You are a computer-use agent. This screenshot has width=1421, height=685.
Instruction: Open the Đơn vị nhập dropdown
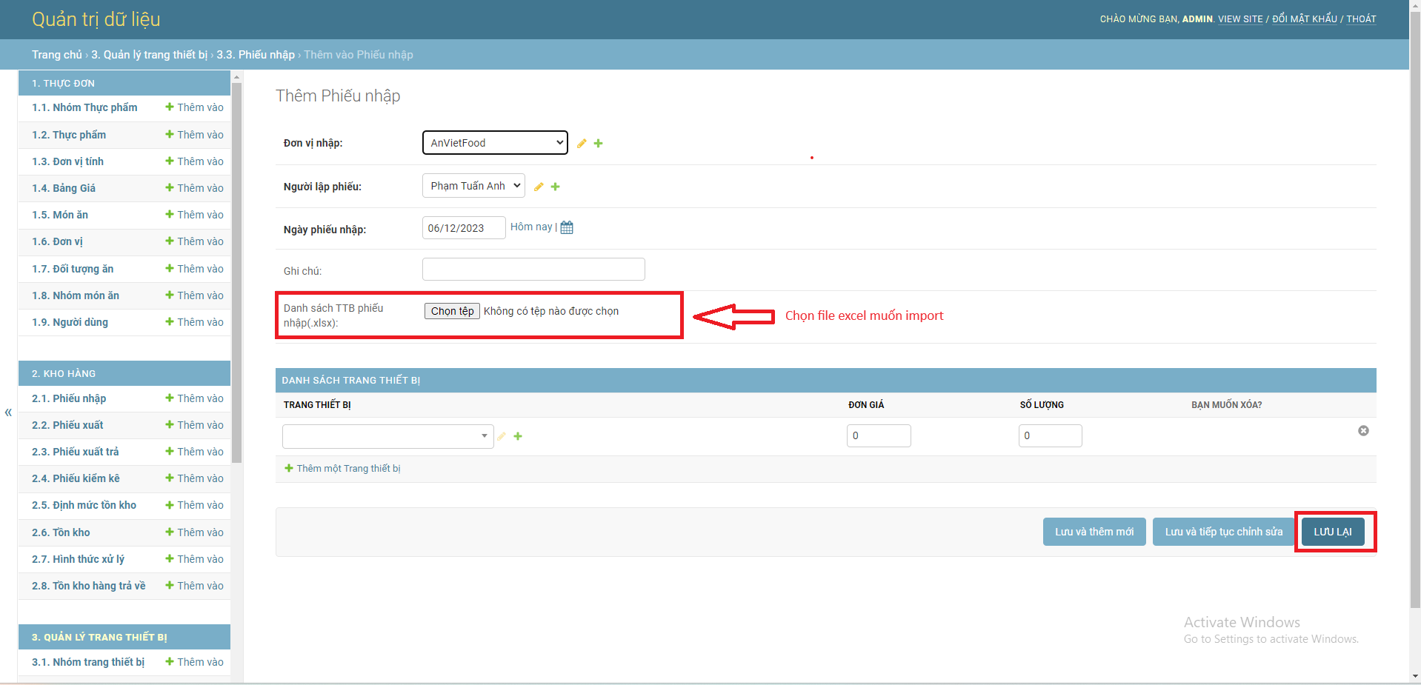tap(494, 143)
